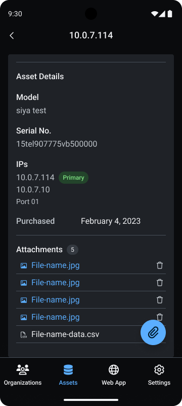The image size is (182, 406).
Task: Open the first File-name.jpg link
Action: click(56, 265)
